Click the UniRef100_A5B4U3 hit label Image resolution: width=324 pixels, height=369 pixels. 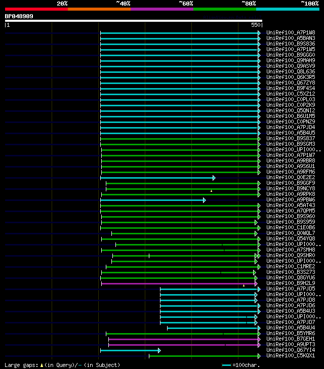pyautogui.click(x=291, y=311)
